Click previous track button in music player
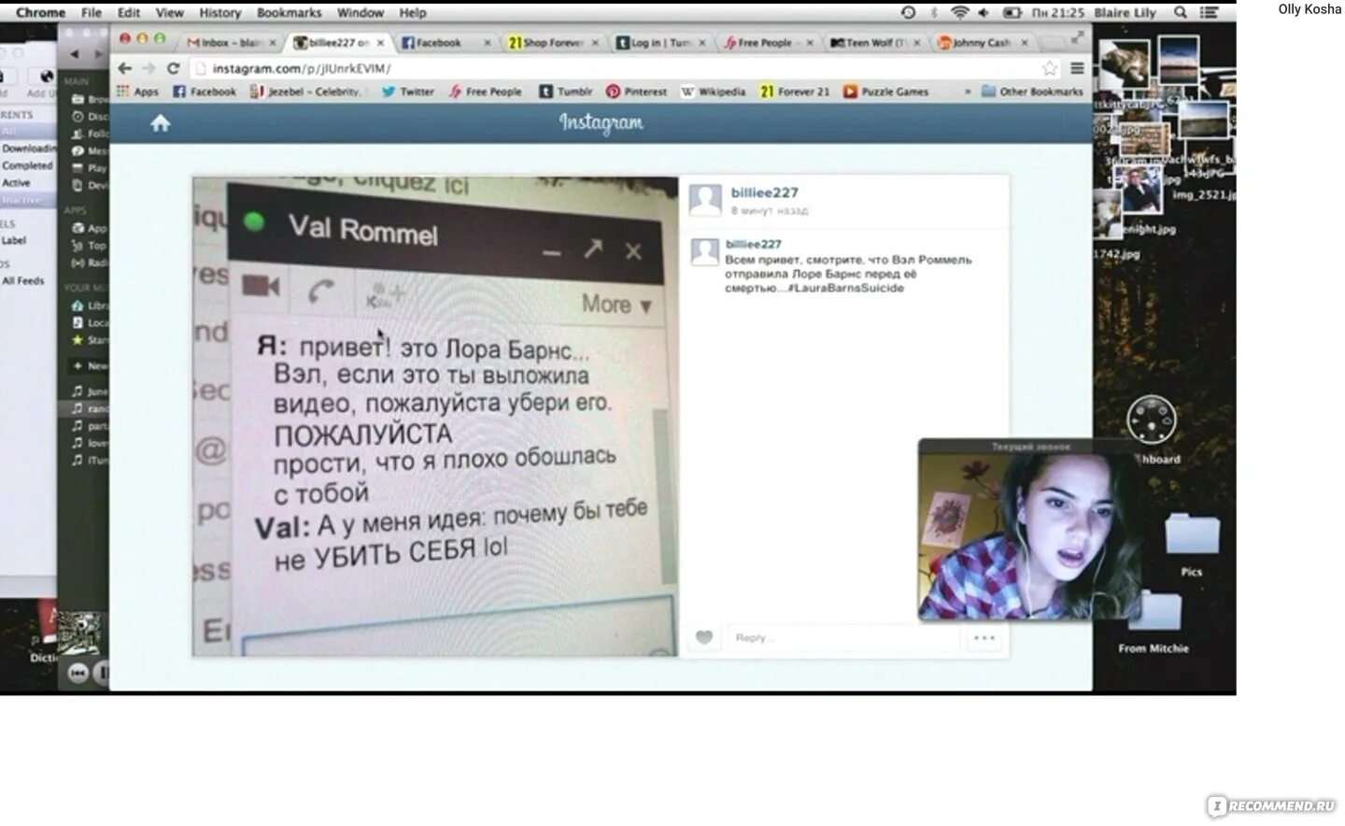 (78, 673)
